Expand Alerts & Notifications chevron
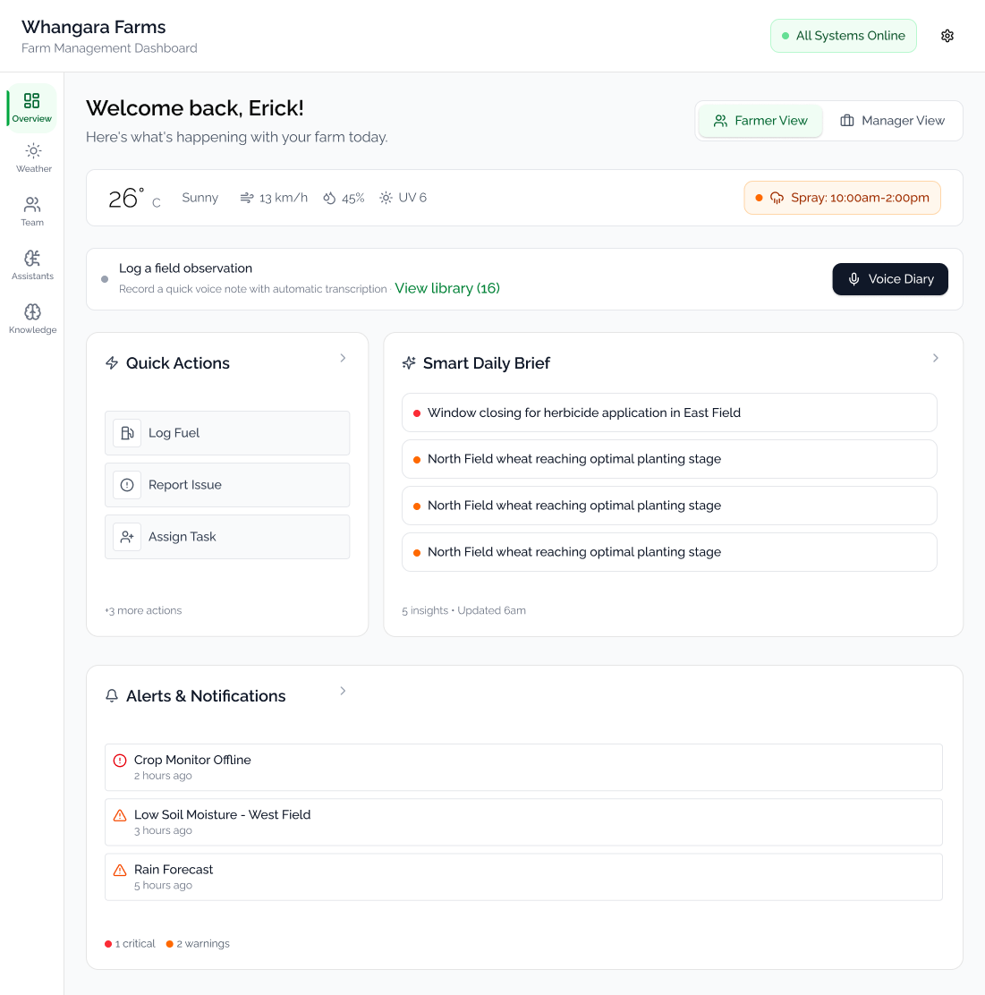This screenshot has width=985, height=995. click(x=343, y=691)
